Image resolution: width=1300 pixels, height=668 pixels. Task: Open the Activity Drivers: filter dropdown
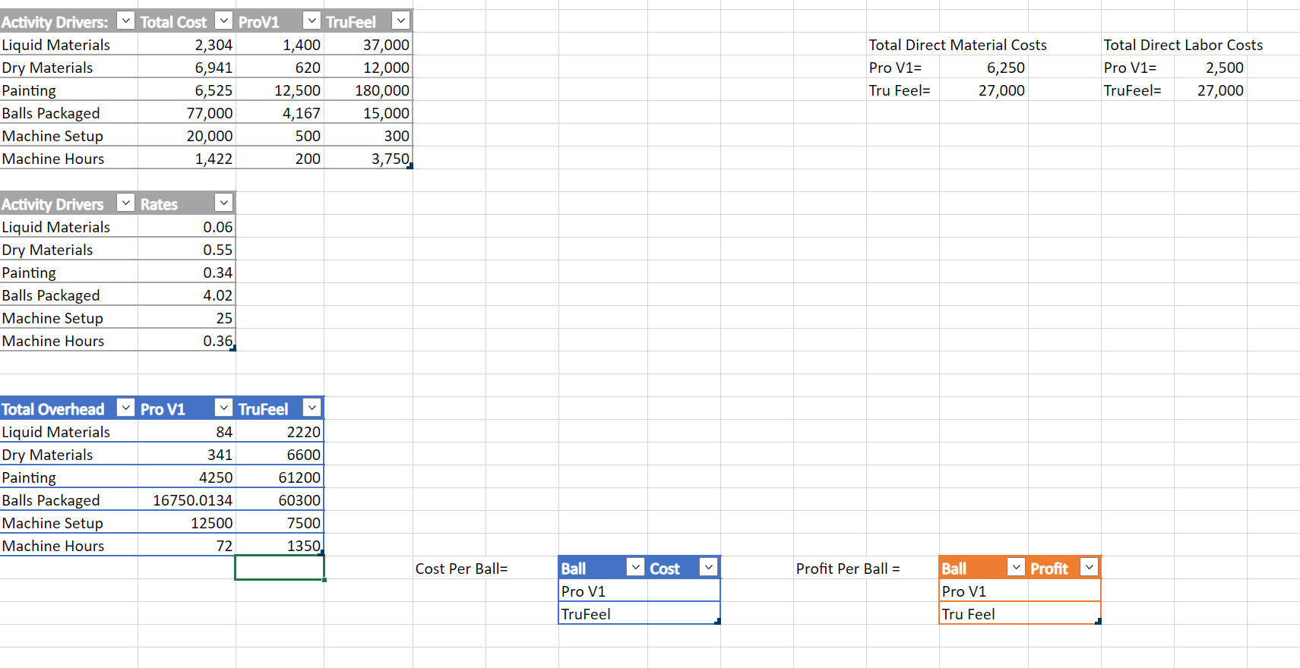pyautogui.click(x=126, y=21)
